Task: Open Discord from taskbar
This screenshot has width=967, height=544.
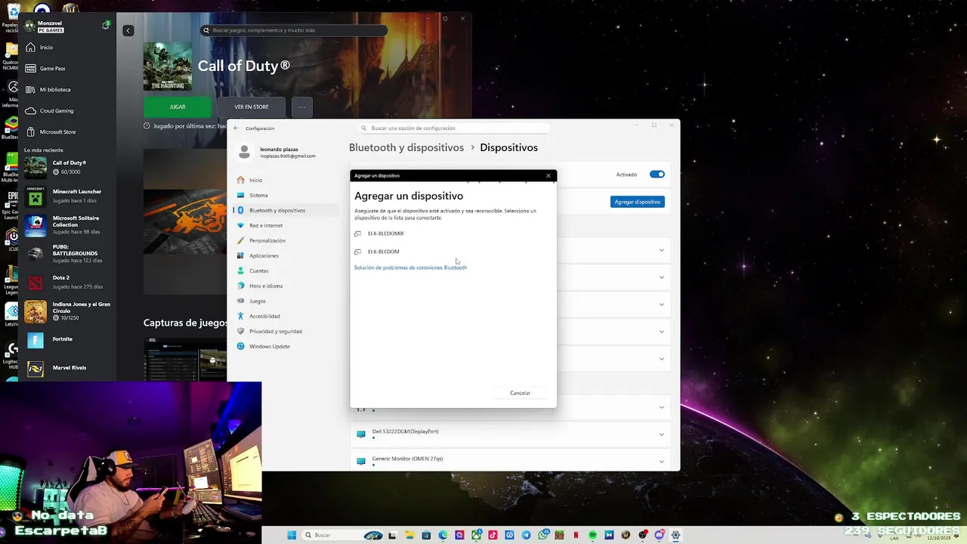Action: pyautogui.click(x=659, y=535)
